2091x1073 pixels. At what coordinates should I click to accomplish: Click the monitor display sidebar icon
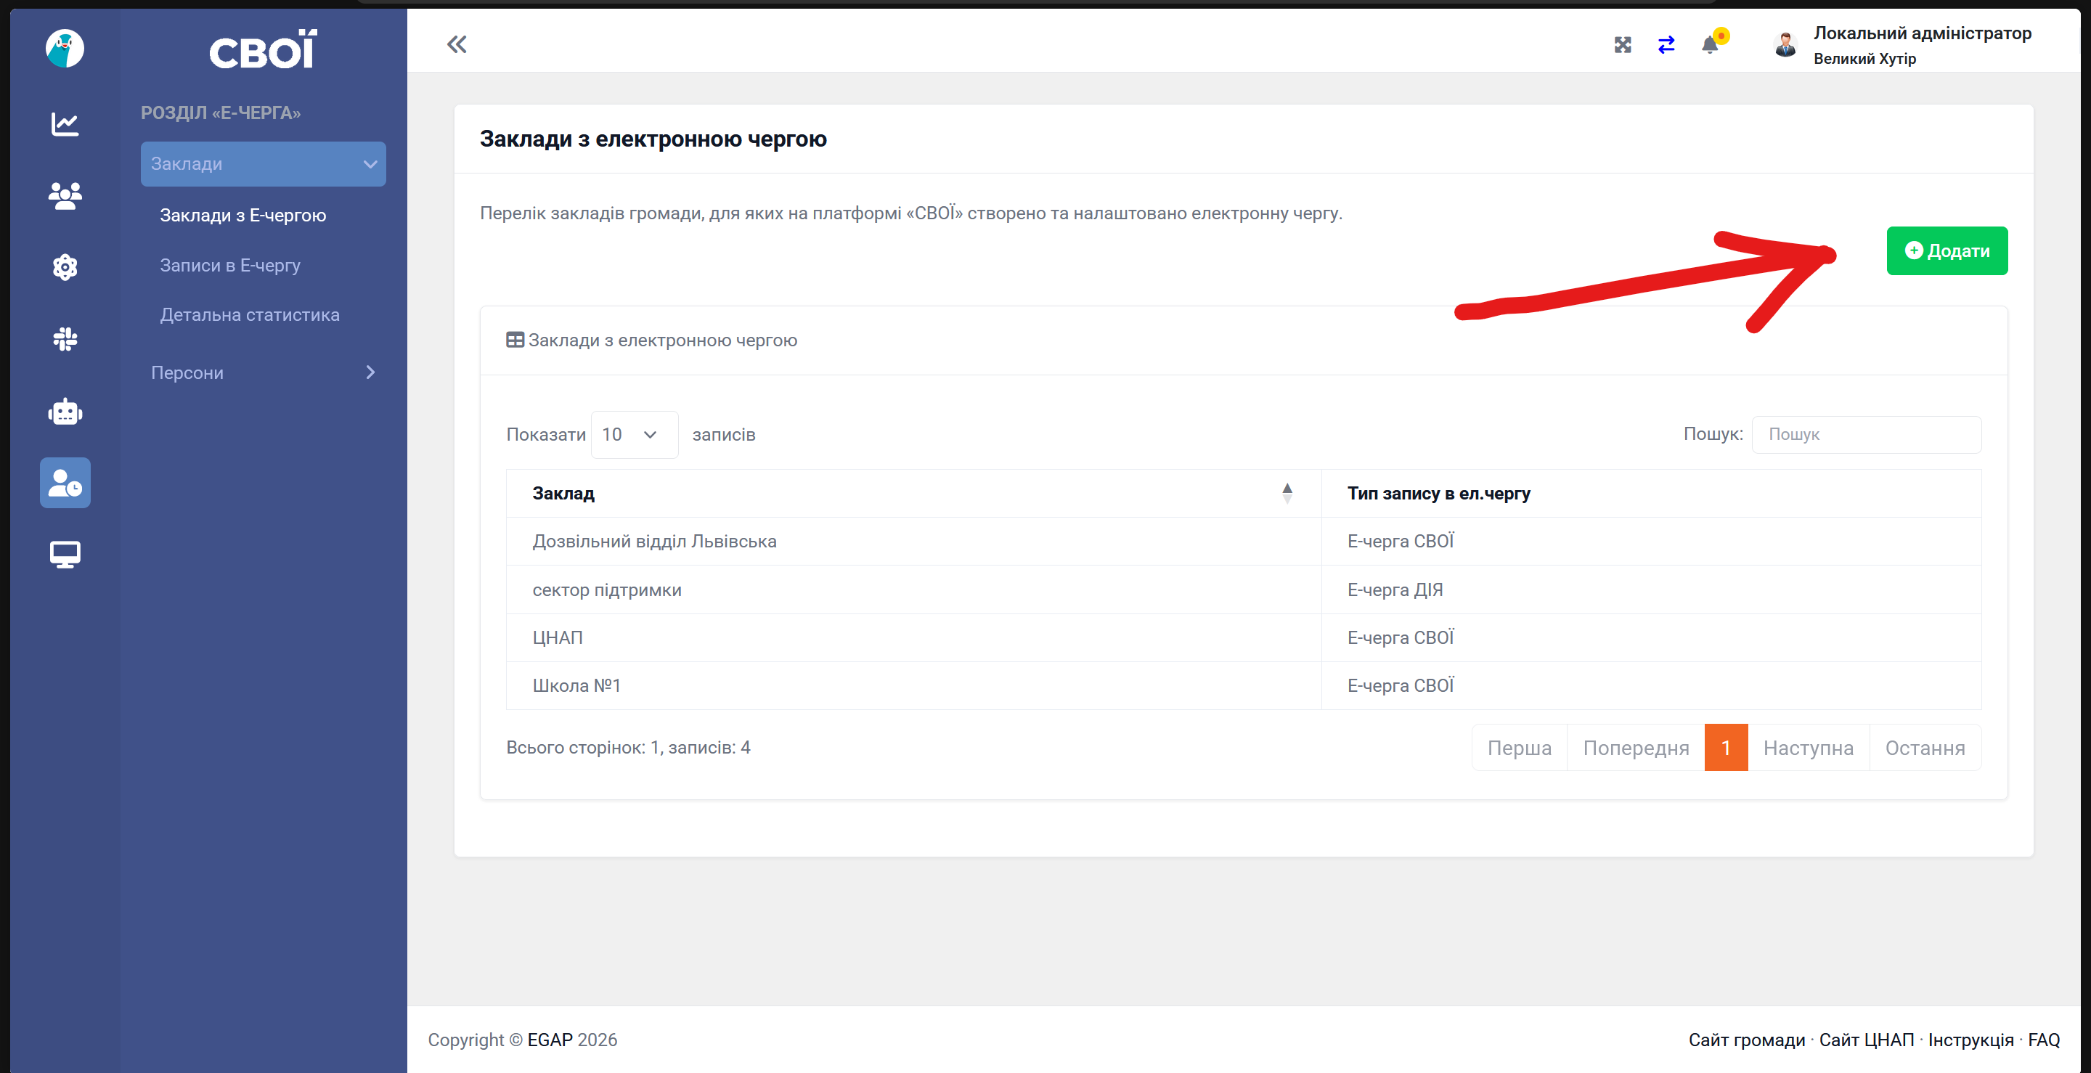(65, 555)
